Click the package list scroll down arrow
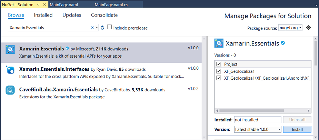This screenshot has width=319, height=140. click(204, 138)
